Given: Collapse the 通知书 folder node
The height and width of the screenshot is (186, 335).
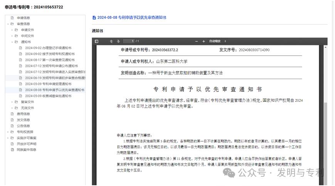Looking at the screenshot, I should coord(12,42).
